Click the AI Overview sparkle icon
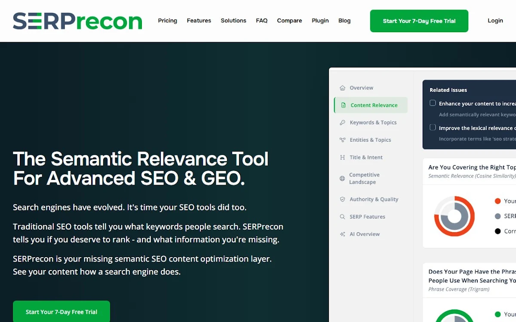 coord(343,234)
